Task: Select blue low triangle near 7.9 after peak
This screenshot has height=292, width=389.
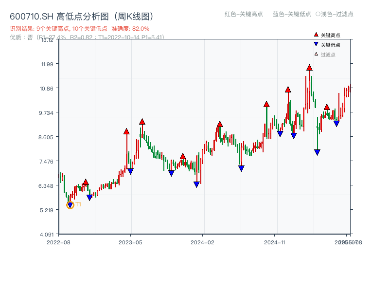Action: [x=317, y=152]
